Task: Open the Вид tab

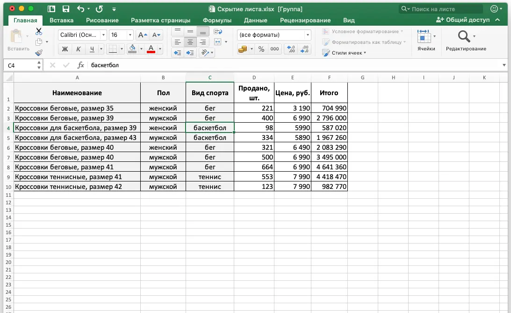Action: pos(349,20)
